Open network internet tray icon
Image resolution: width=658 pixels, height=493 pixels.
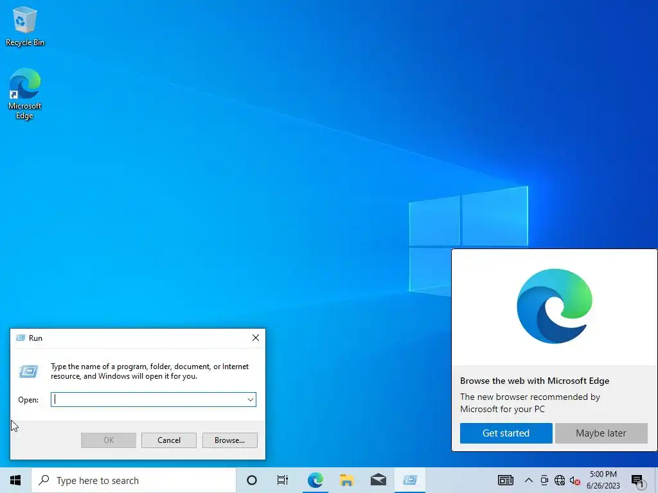pyautogui.click(x=560, y=480)
